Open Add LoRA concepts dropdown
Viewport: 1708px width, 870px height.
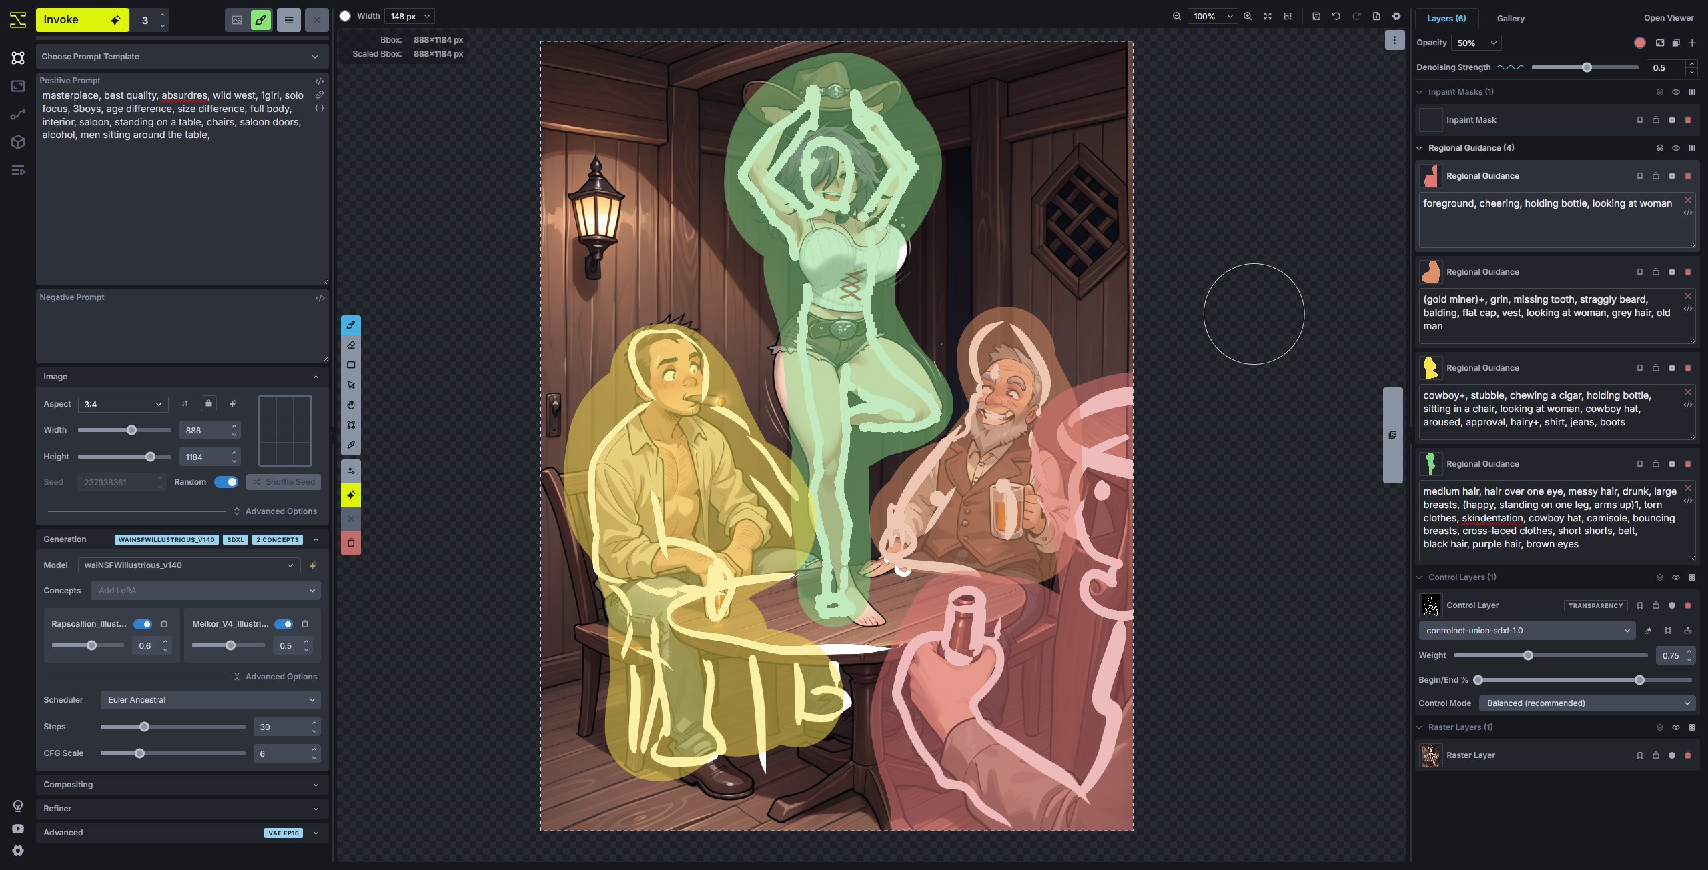206,591
